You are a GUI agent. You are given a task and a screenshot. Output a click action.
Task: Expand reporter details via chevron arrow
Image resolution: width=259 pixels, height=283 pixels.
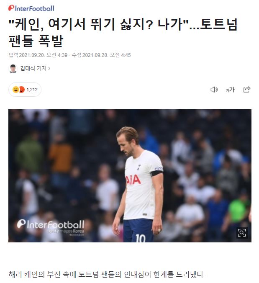pyautogui.click(x=49, y=68)
